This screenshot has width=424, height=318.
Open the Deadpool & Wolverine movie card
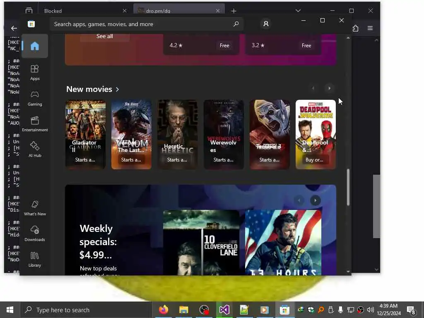[316, 135]
